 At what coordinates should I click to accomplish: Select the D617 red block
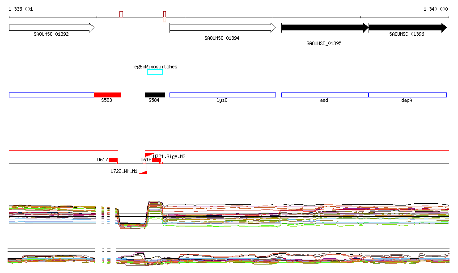pyautogui.click(x=113, y=160)
